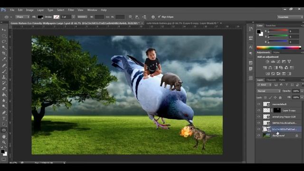Hide the top layer in Layers panel
Viewport: 304px width, 171px height.
(x=259, y=104)
